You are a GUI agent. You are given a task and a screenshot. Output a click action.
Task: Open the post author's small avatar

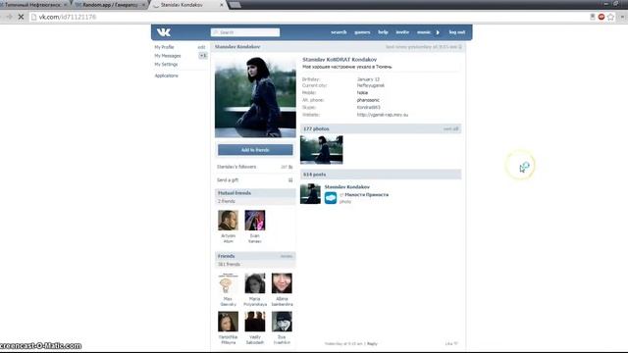point(310,194)
